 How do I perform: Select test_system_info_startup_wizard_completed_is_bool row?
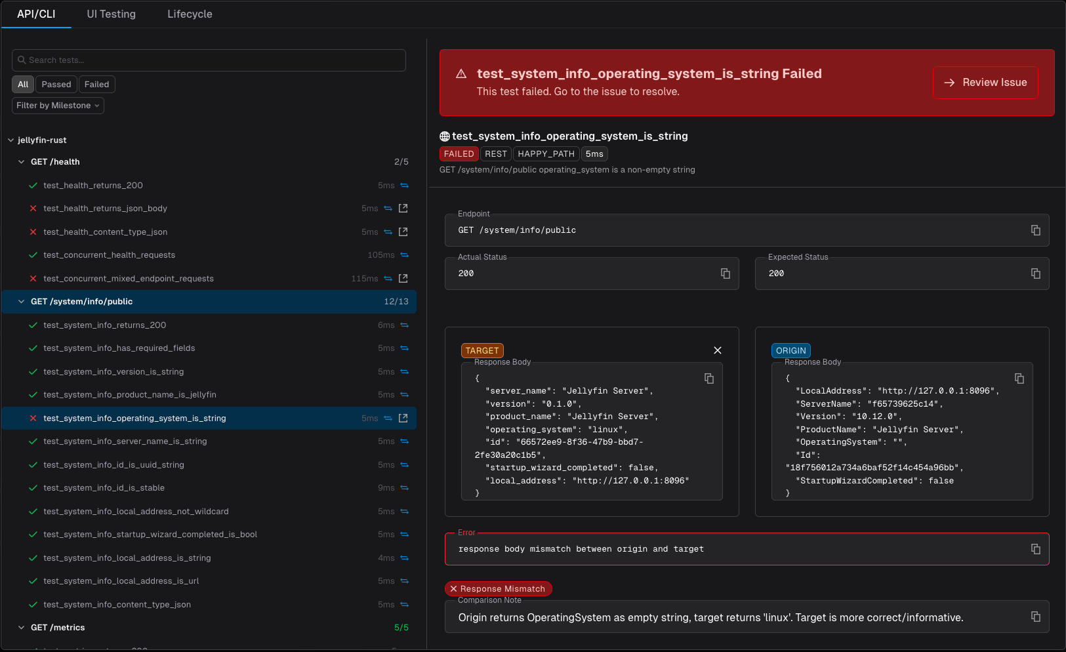[209, 535]
